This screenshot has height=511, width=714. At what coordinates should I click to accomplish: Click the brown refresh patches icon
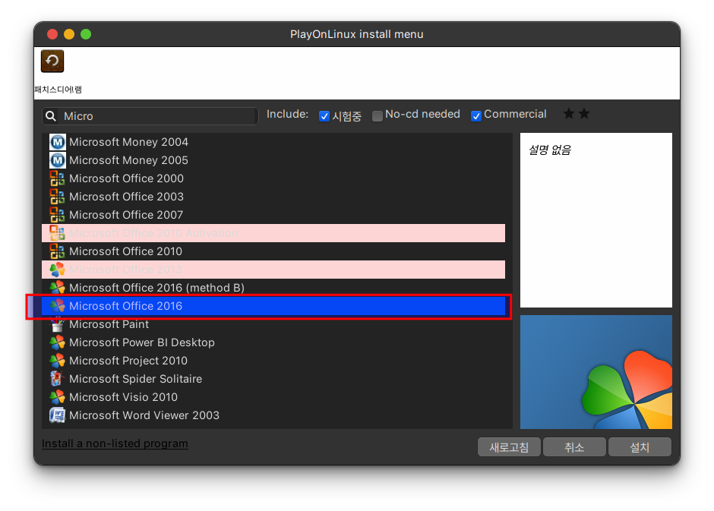pyautogui.click(x=52, y=61)
